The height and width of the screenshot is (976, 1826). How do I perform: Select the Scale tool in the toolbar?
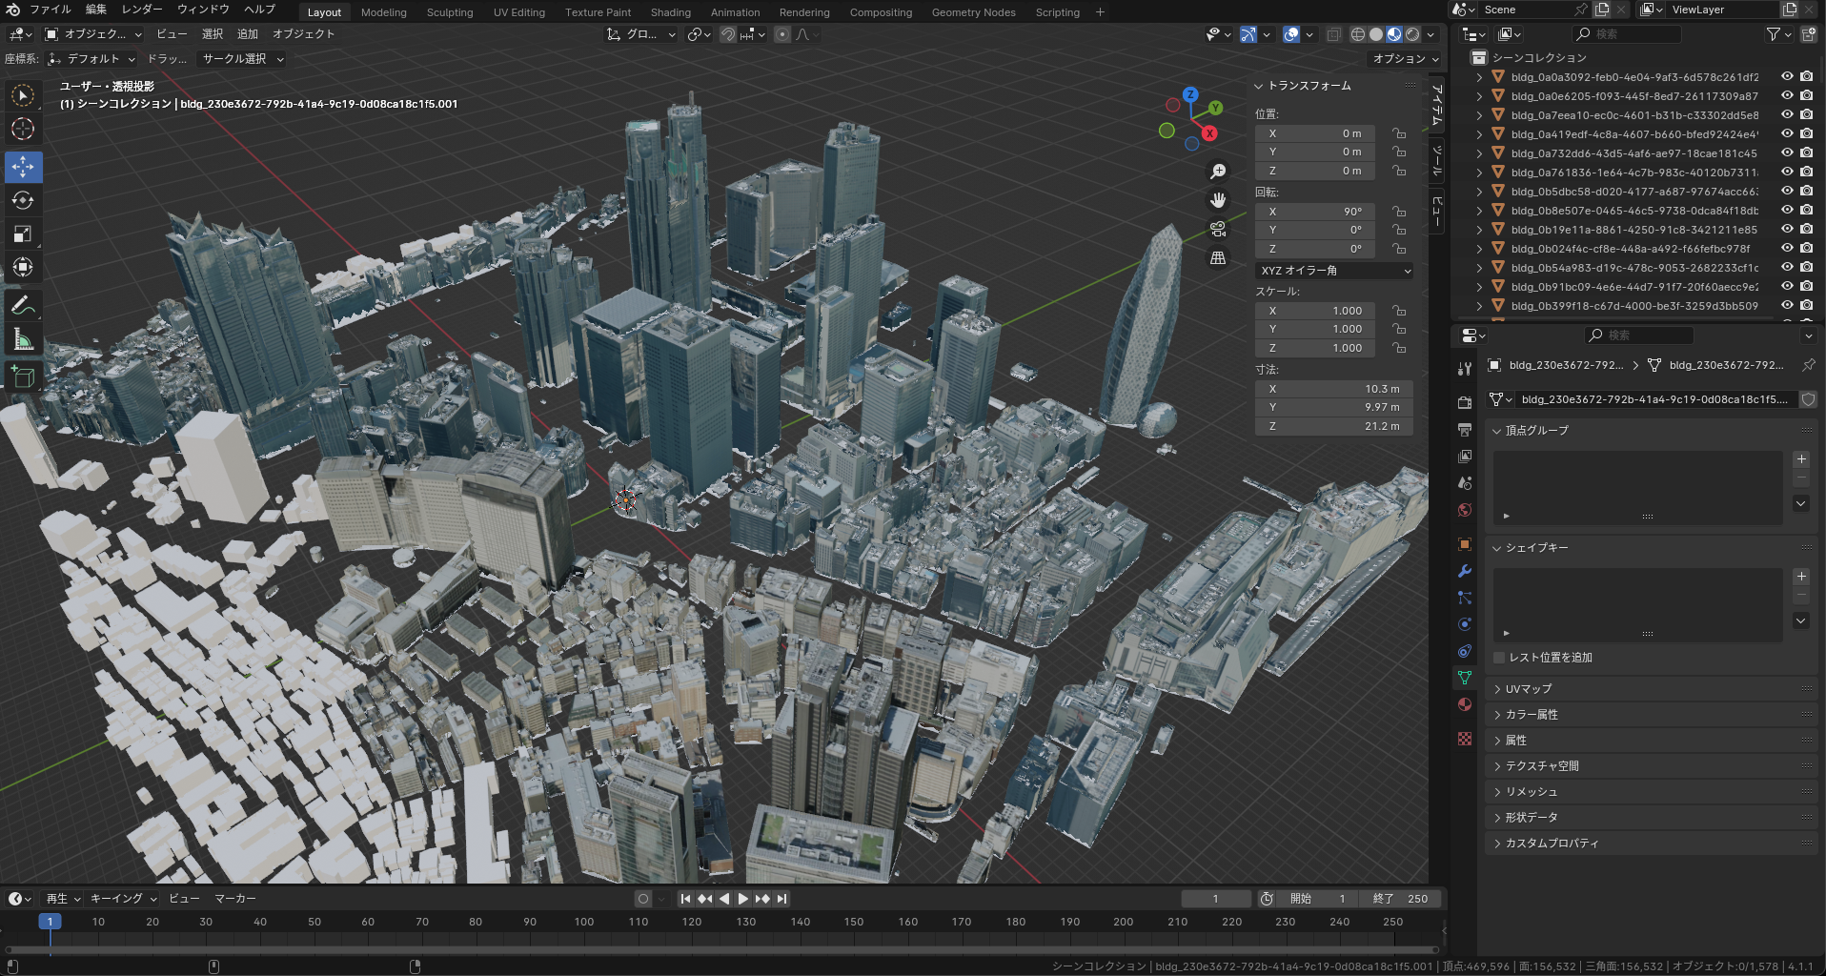(x=23, y=234)
